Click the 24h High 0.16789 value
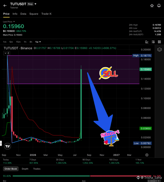This screenshot has width=164, height=182. 157,25
